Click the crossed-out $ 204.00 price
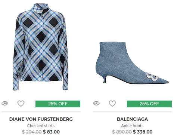Screen dimensions: 174x135 click(x=32, y=132)
